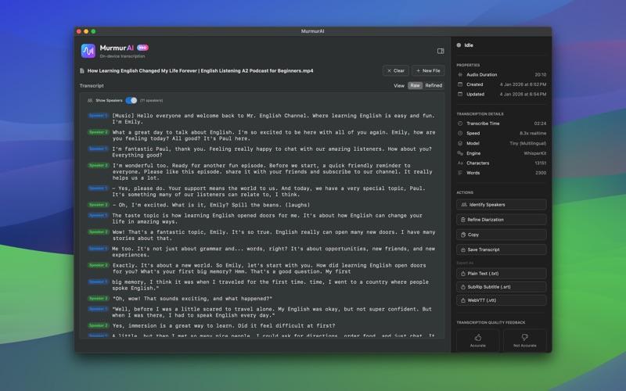The image size is (626, 391).
Task: Run Identify Speakers action
Action: [x=502, y=205]
